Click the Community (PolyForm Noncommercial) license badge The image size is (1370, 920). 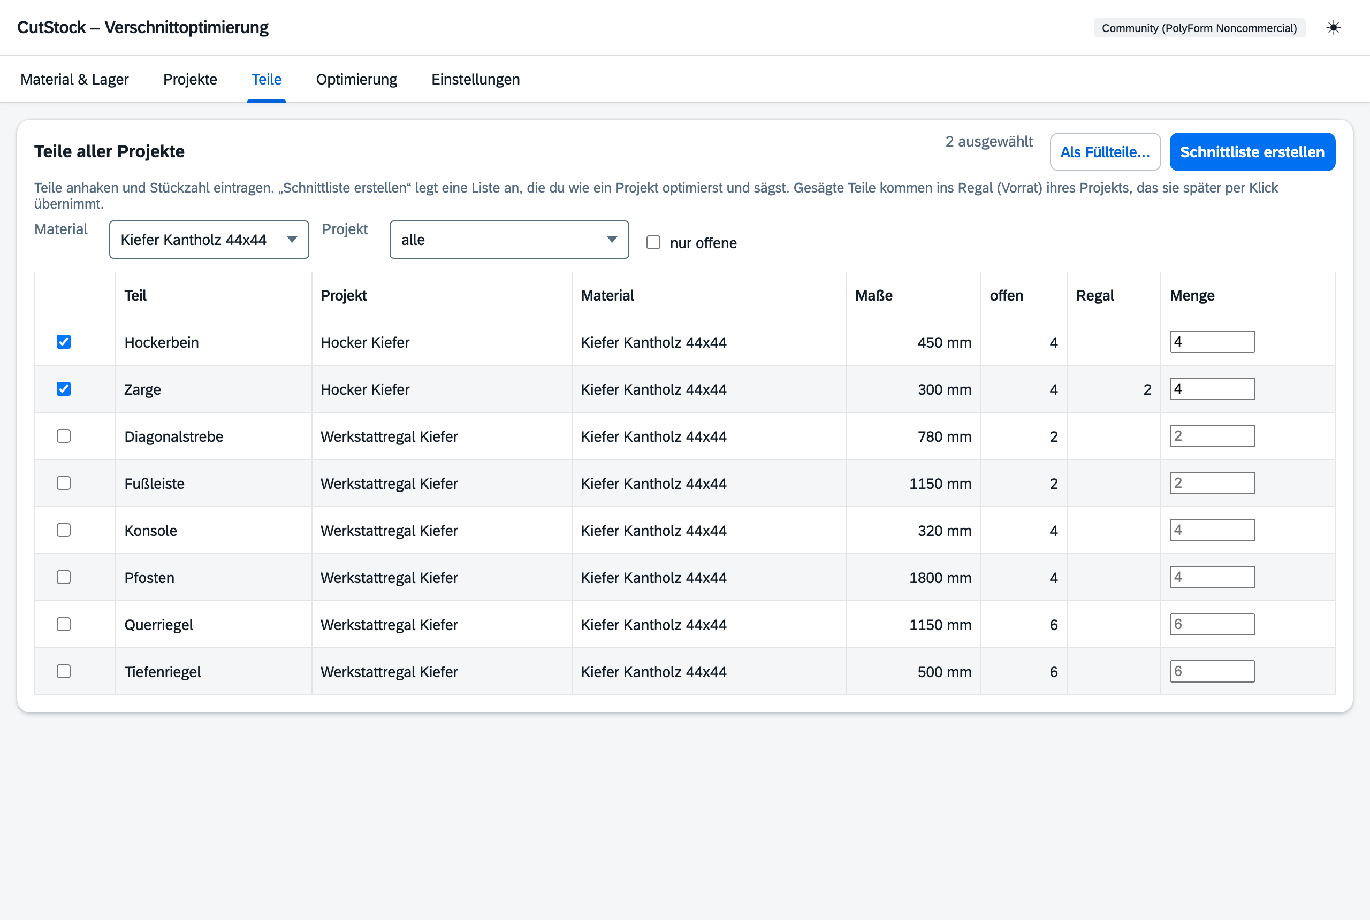point(1199,28)
